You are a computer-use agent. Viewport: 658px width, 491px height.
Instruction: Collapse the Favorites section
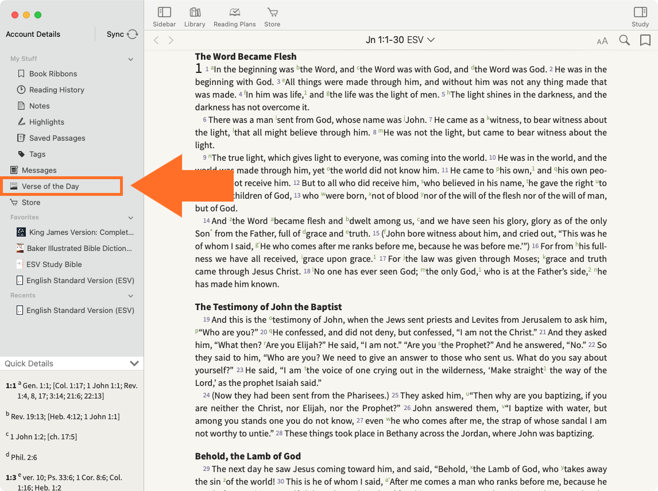pos(131,218)
